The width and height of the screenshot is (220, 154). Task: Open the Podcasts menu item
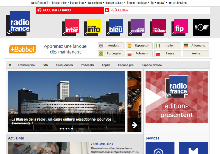click(87, 65)
